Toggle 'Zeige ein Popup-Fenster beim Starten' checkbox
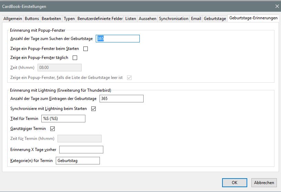The image size is (281, 192). [x=86, y=49]
